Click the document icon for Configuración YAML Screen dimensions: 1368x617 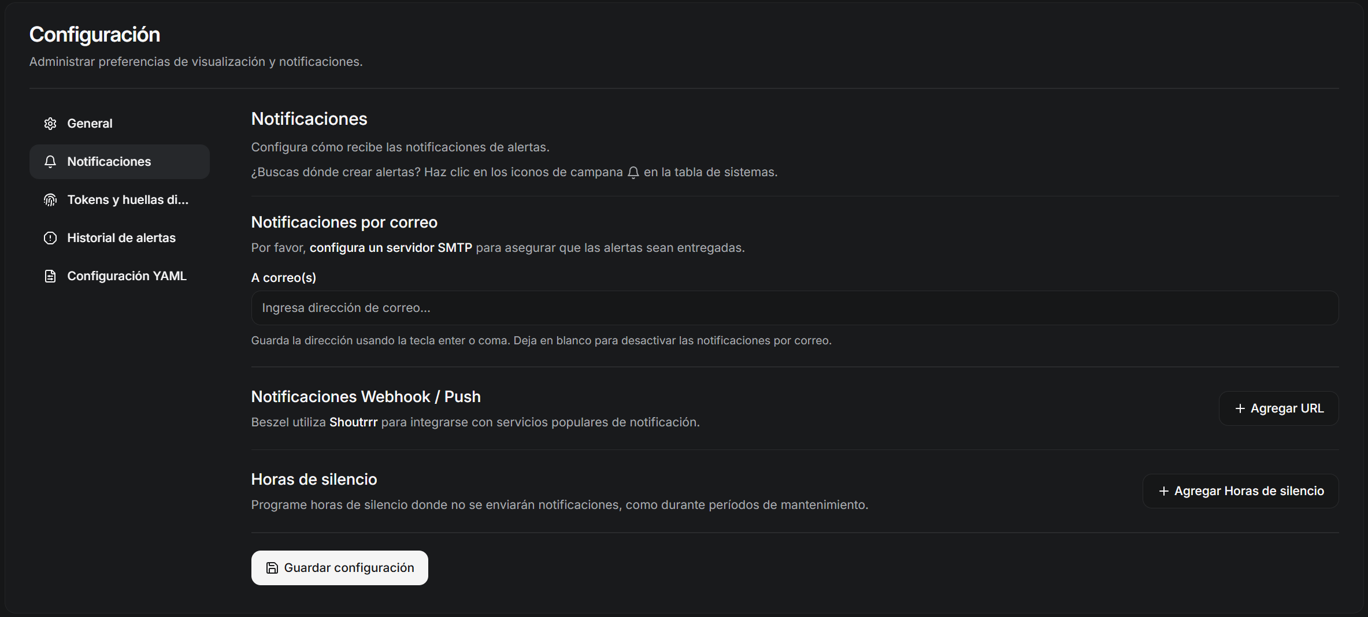tap(50, 276)
